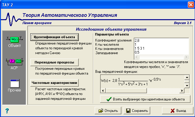The image size is (195, 117).
Task: Open the Прочее window icon
Action: coord(15,84)
